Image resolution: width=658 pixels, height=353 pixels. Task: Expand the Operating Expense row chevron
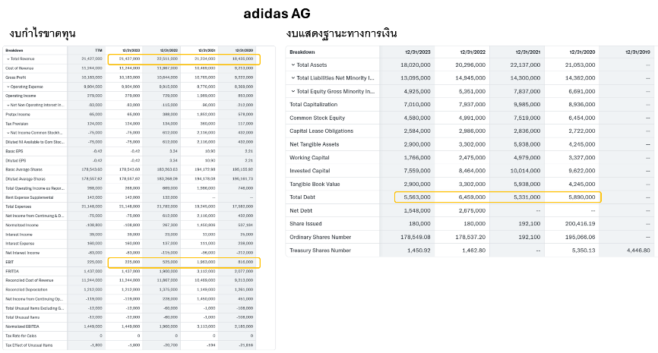coord(8,87)
